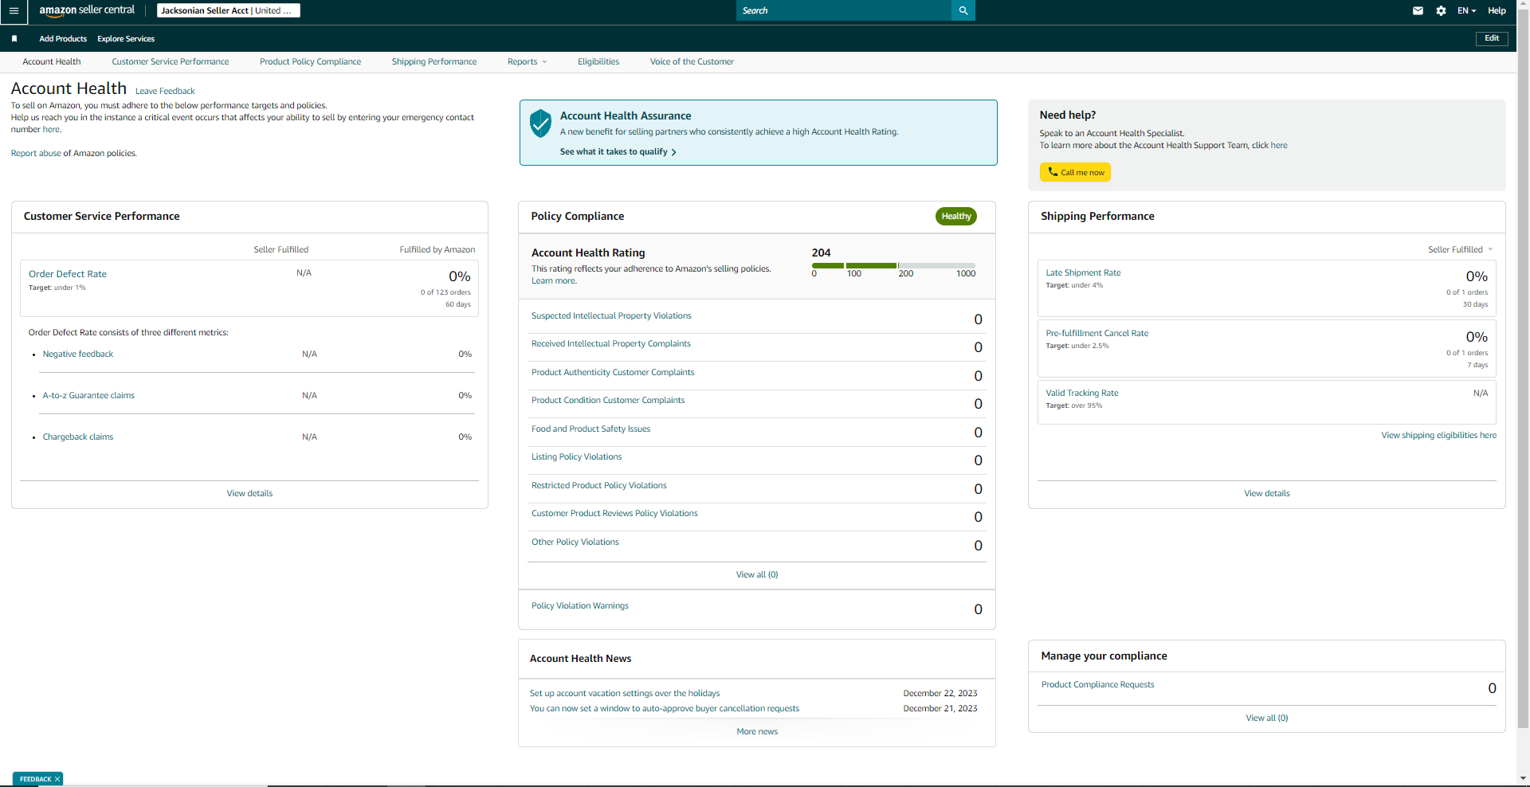The height and width of the screenshot is (787, 1530).
Task: Click the Help link in the header
Action: [x=1497, y=11]
